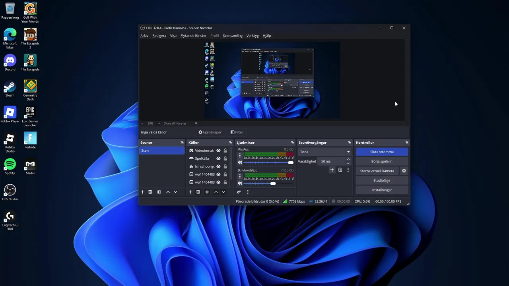Remove source with Källor trash icon

[198, 192]
